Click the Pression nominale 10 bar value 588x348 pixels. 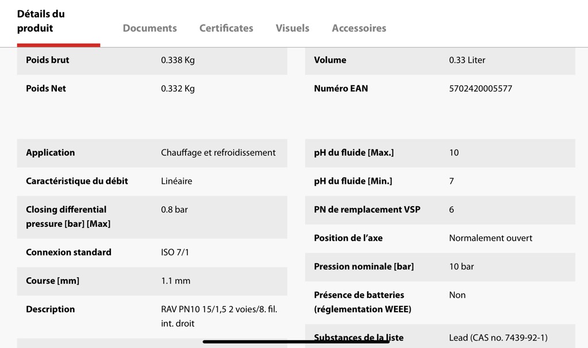click(461, 266)
